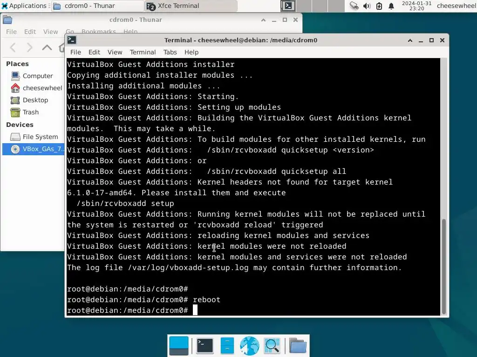Select File System under Devices
The height and width of the screenshot is (357, 477).
click(x=33, y=137)
